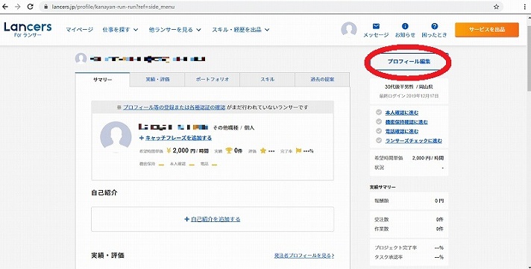This screenshot has height=269, width=531.
Task: Click check icon beside 本人確認に進む
Action: 379,113
